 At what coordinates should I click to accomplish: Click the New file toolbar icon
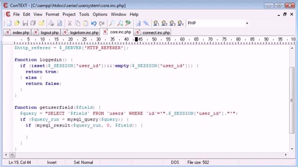[x=9, y=23]
